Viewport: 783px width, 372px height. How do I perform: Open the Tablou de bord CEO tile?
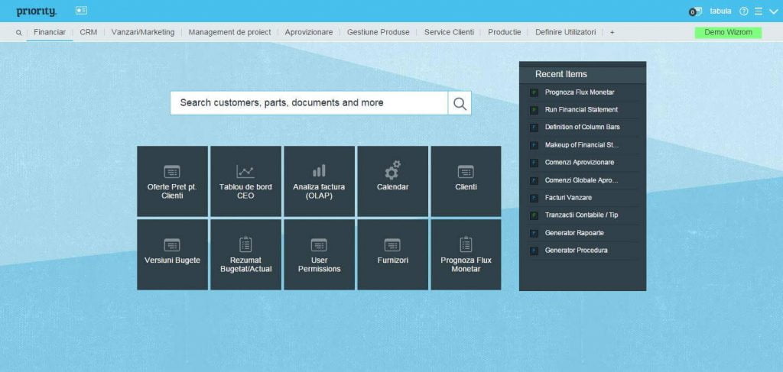point(245,181)
